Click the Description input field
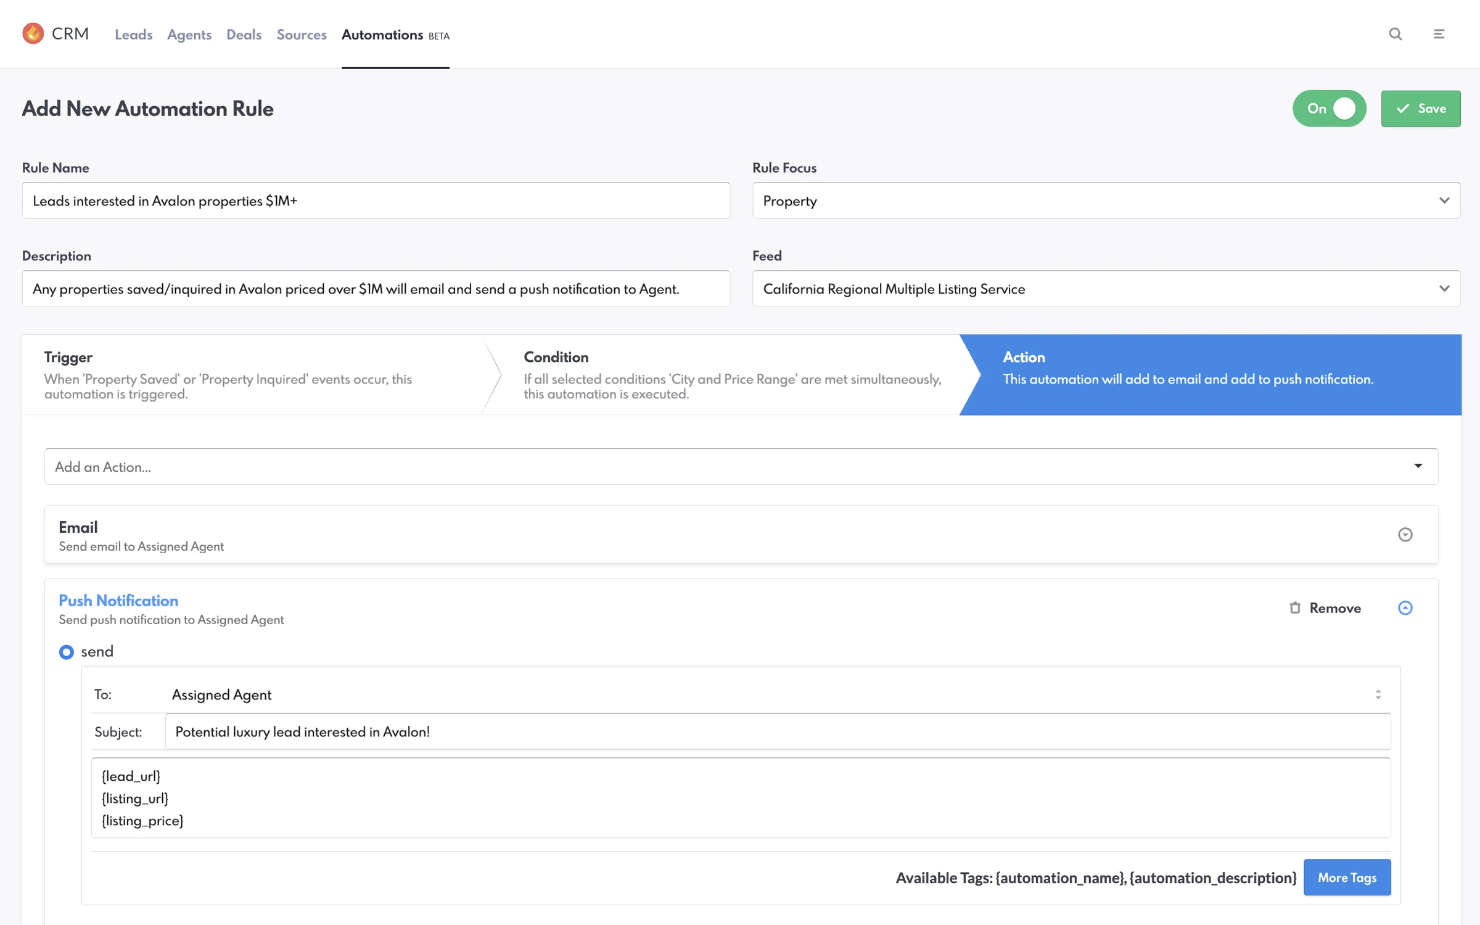Viewport: 1480px width, 925px height. point(376,289)
